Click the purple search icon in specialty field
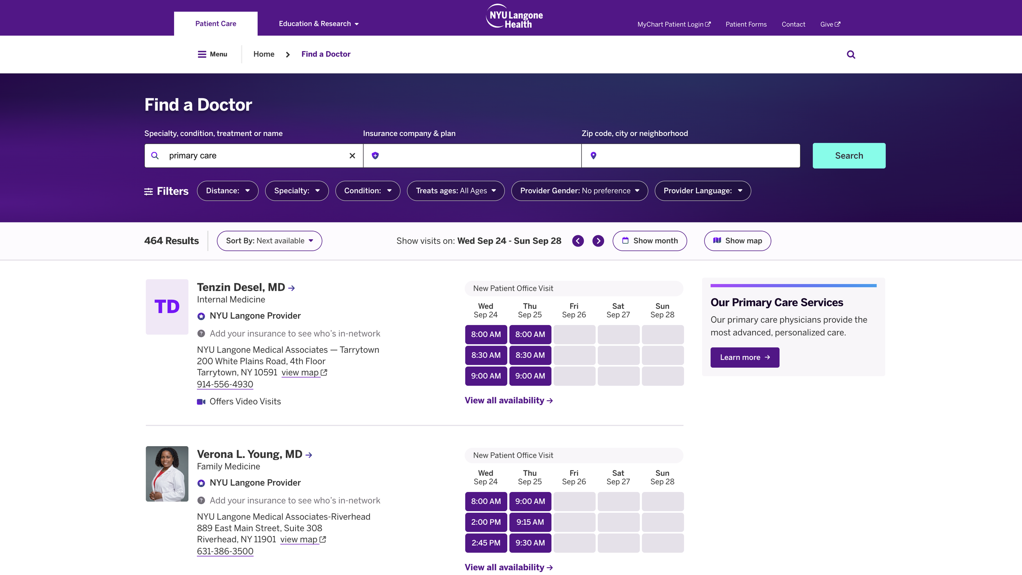This screenshot has width=1022, height=575. (x=155, y=155)
